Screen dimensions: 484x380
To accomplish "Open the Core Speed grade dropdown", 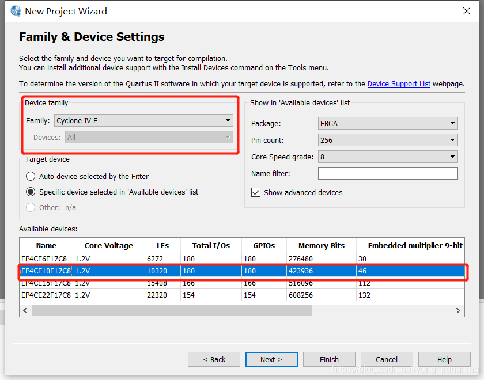I will click(388, 157).
